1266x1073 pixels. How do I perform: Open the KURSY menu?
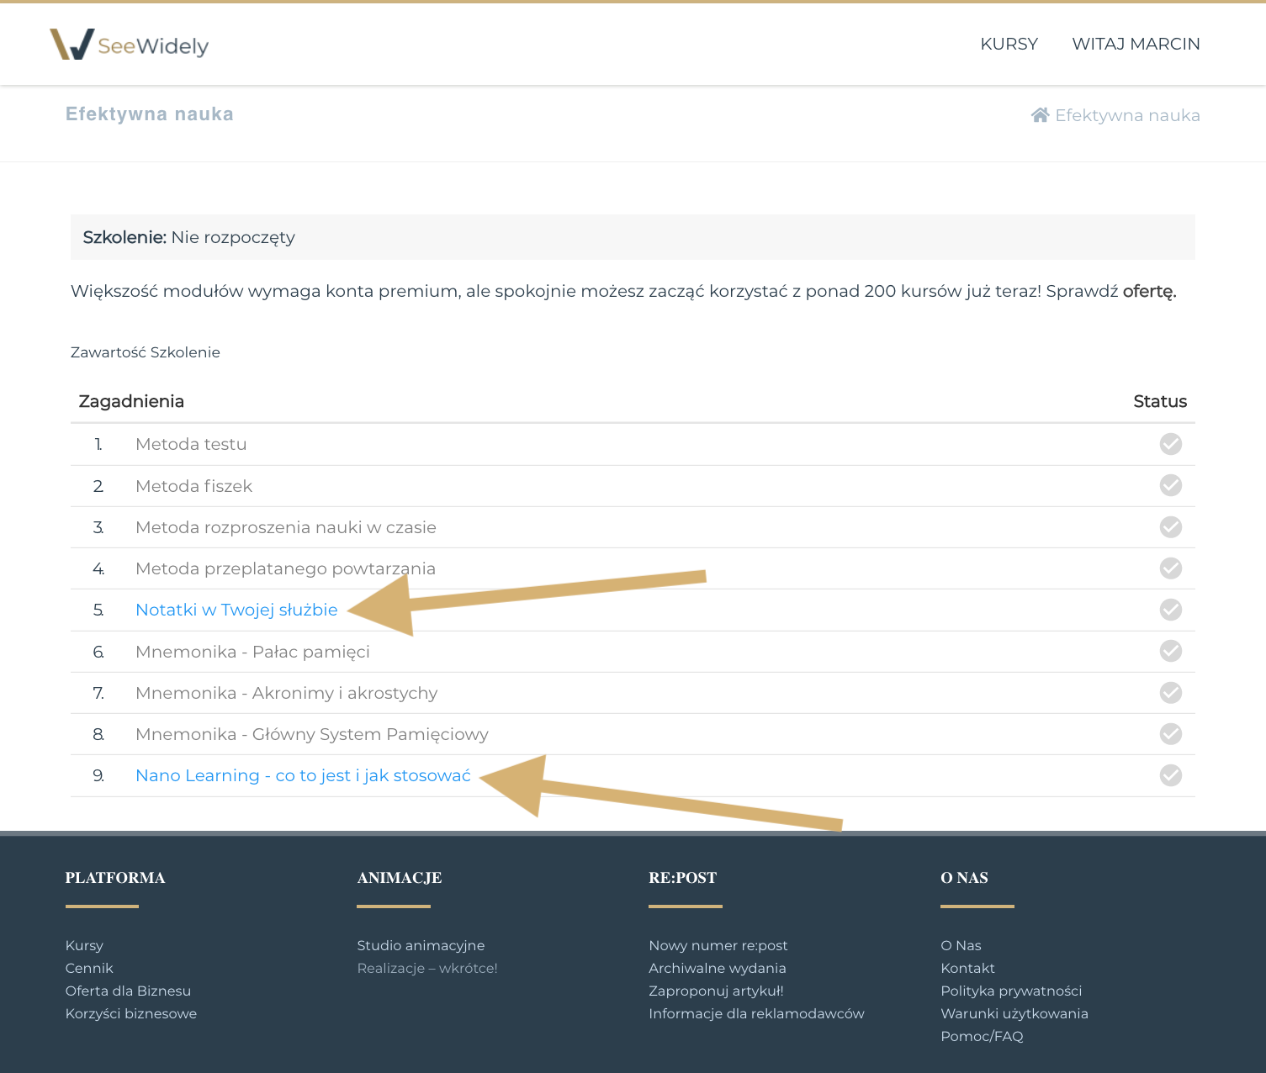(x=1009, y=44)
